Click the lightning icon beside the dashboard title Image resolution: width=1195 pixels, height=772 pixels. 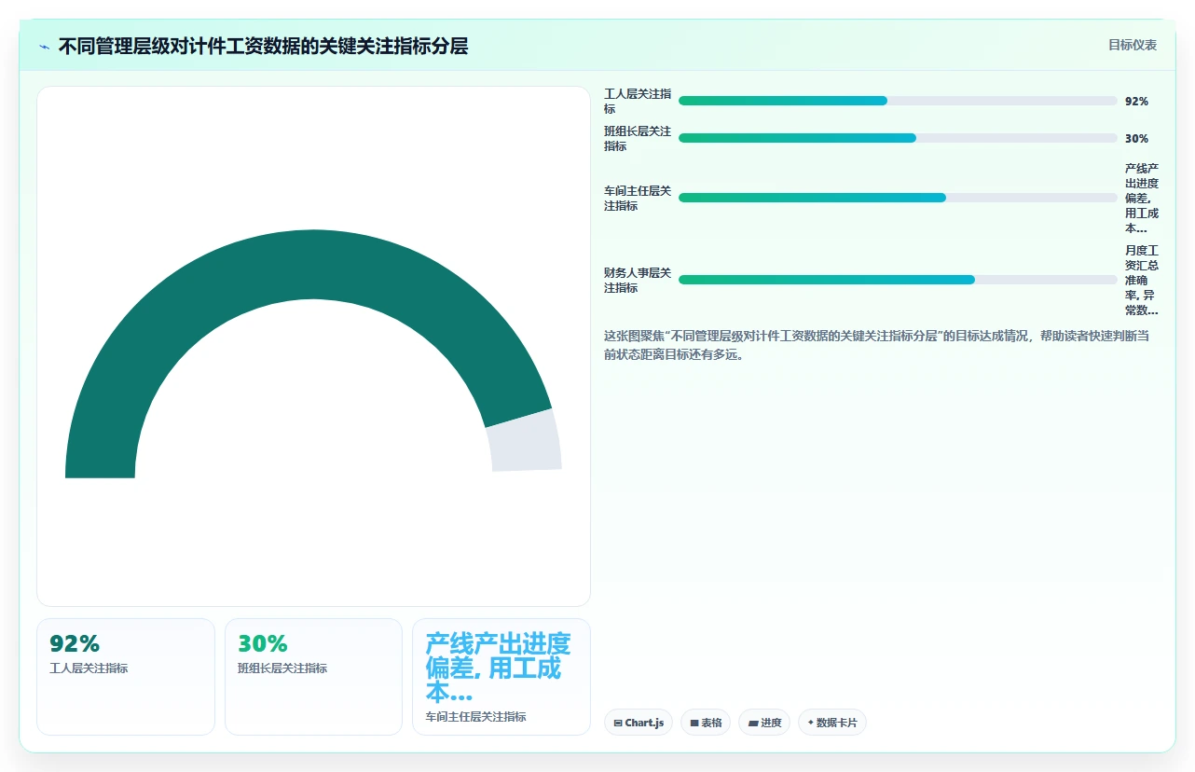(44, 47)
